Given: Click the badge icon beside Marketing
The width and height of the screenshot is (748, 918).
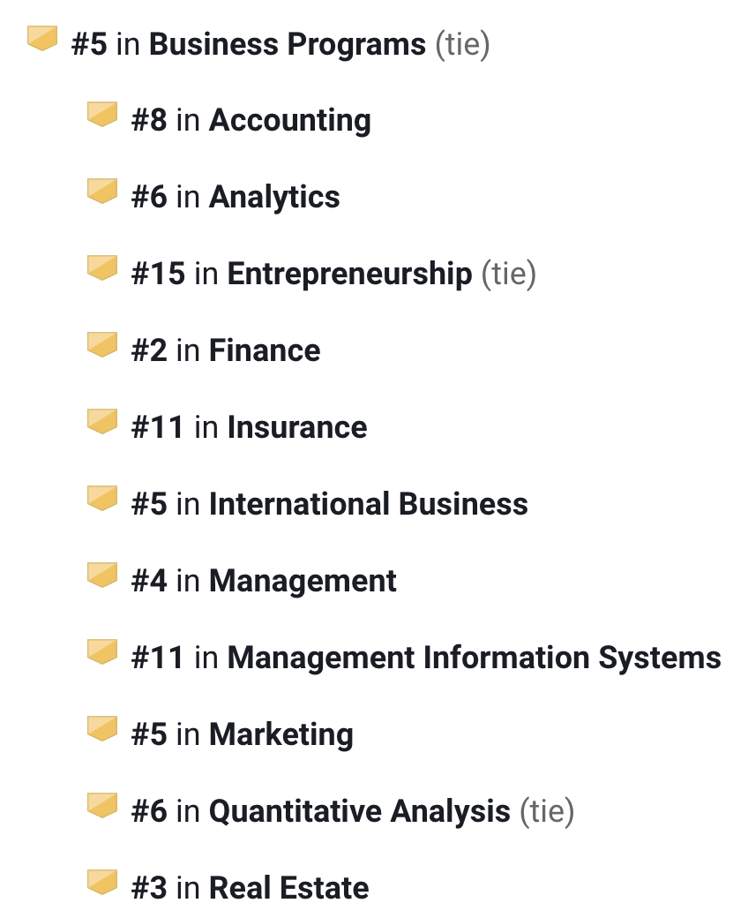Looking at the screenshot, I should [102, 729].
